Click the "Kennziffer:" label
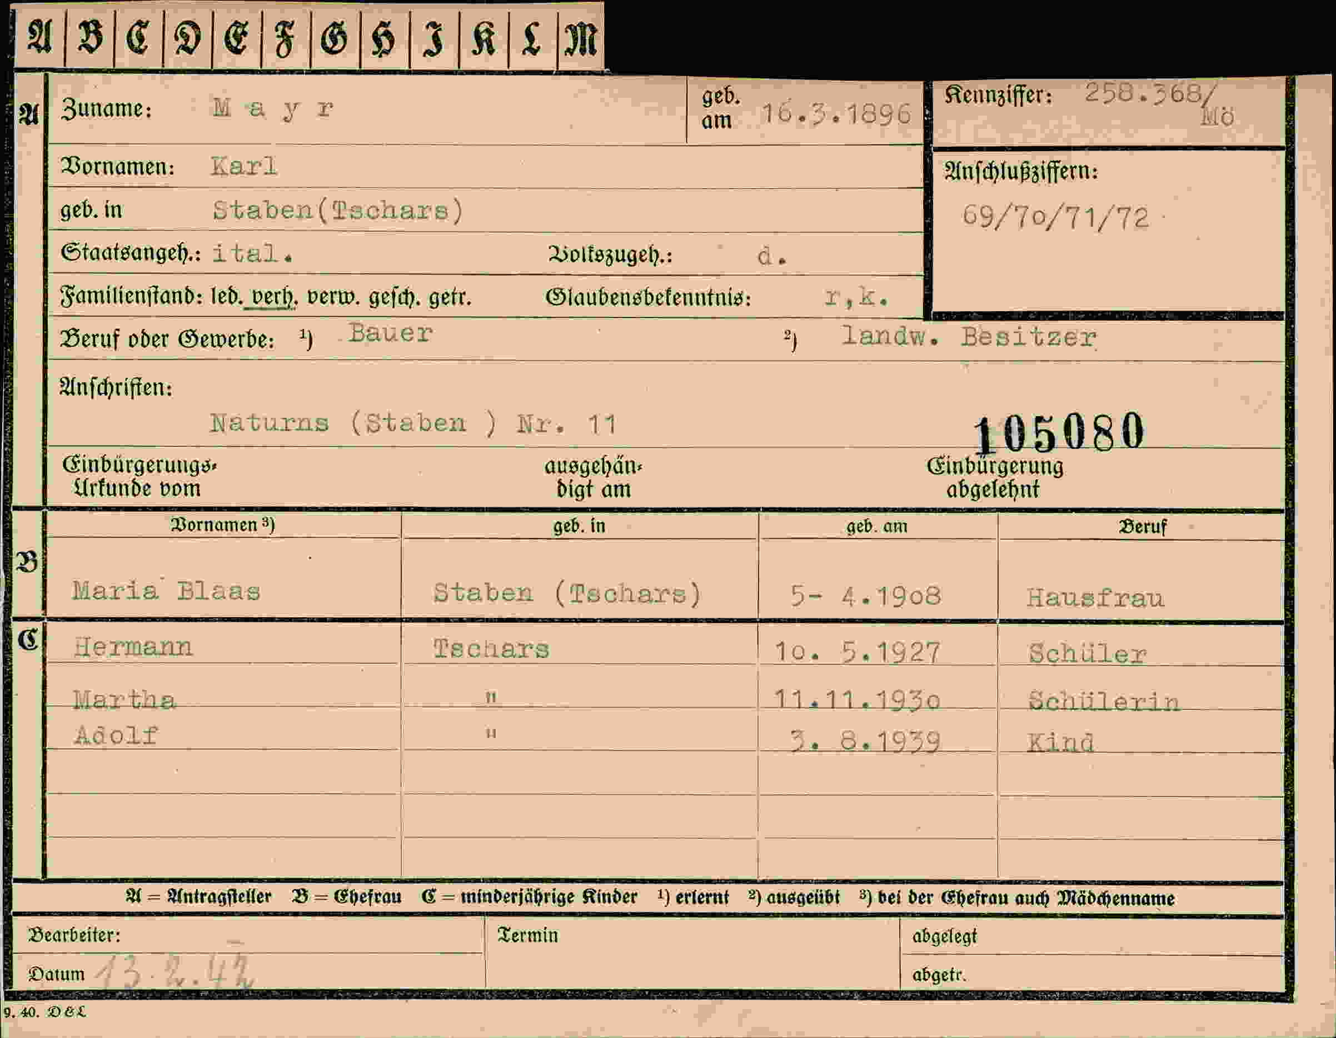Viewport: 1336px width, 1038px height. pyautogui.click(x=998, y=96)
